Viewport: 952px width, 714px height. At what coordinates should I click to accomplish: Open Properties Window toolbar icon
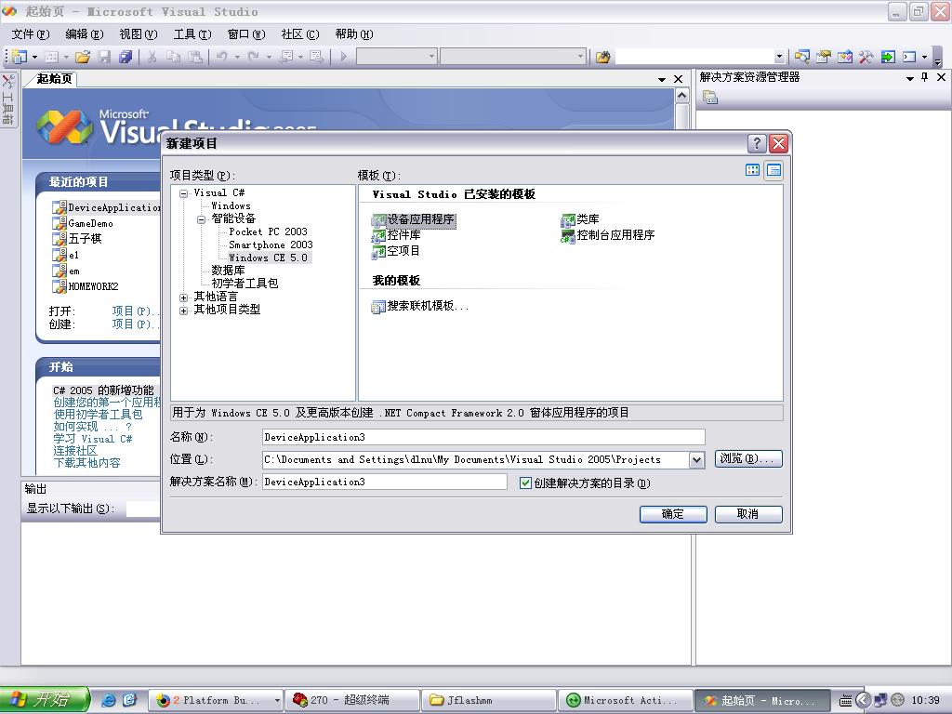coord(824,57)
